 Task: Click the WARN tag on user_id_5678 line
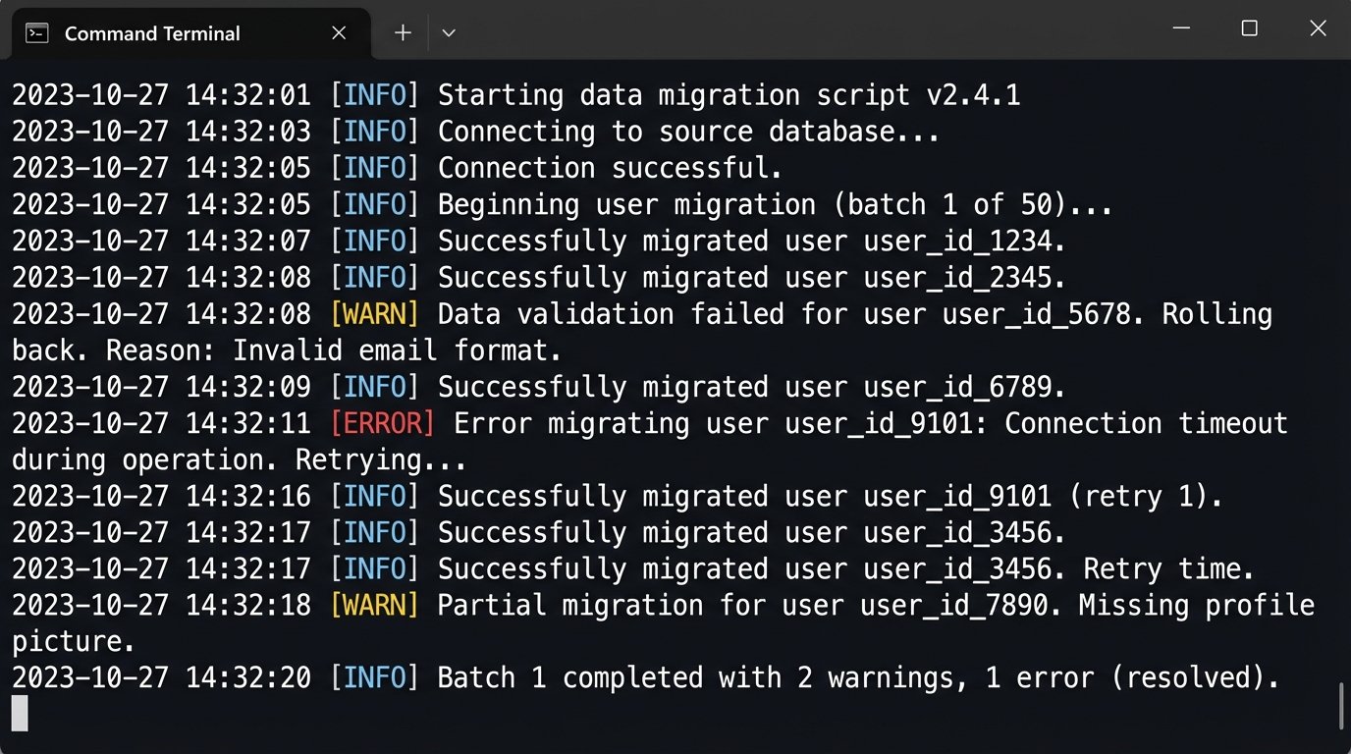coord(374,314)
